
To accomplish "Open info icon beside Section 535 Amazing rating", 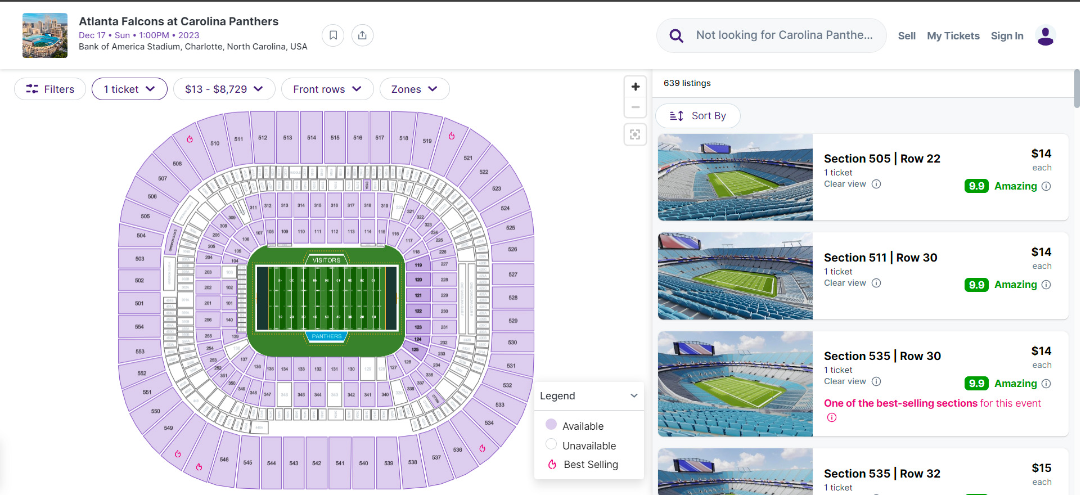I will pos(1046,384).
